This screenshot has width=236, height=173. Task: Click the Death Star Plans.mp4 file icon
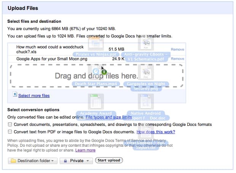(x=96, y=72)
